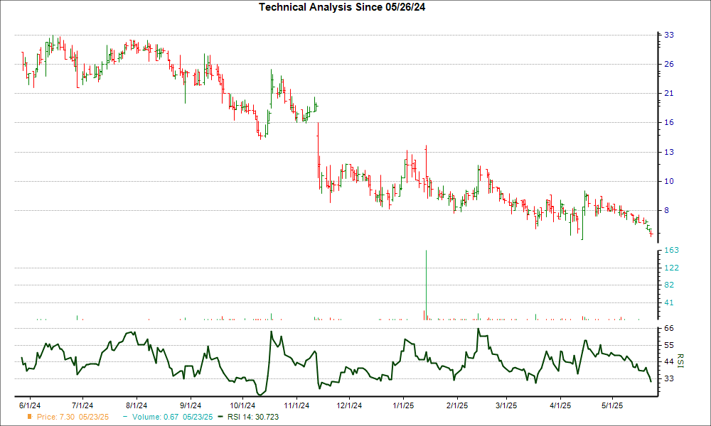Screen dimensions: 711x426
Task: Click the 3/1/25 date label
Action: point(506,405)
